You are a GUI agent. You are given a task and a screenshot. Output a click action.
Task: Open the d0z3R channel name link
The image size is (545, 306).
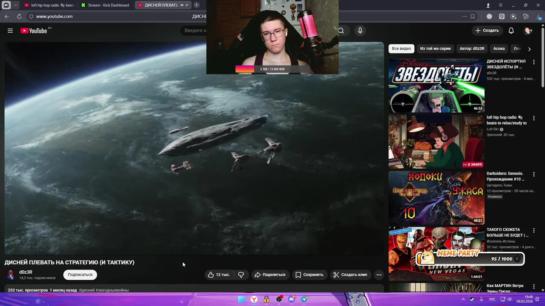(26, 272)
